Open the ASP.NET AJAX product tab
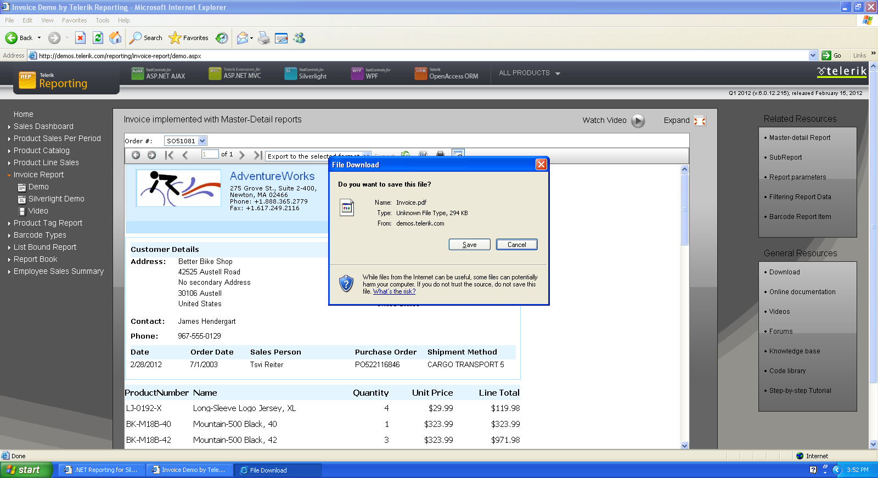The width and height of the screenshot is (878, 478). pyautogui.click(x=159, y=74)
